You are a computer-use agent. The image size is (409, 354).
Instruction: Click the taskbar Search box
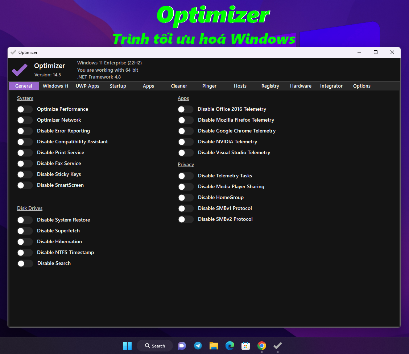pos(155,346)
